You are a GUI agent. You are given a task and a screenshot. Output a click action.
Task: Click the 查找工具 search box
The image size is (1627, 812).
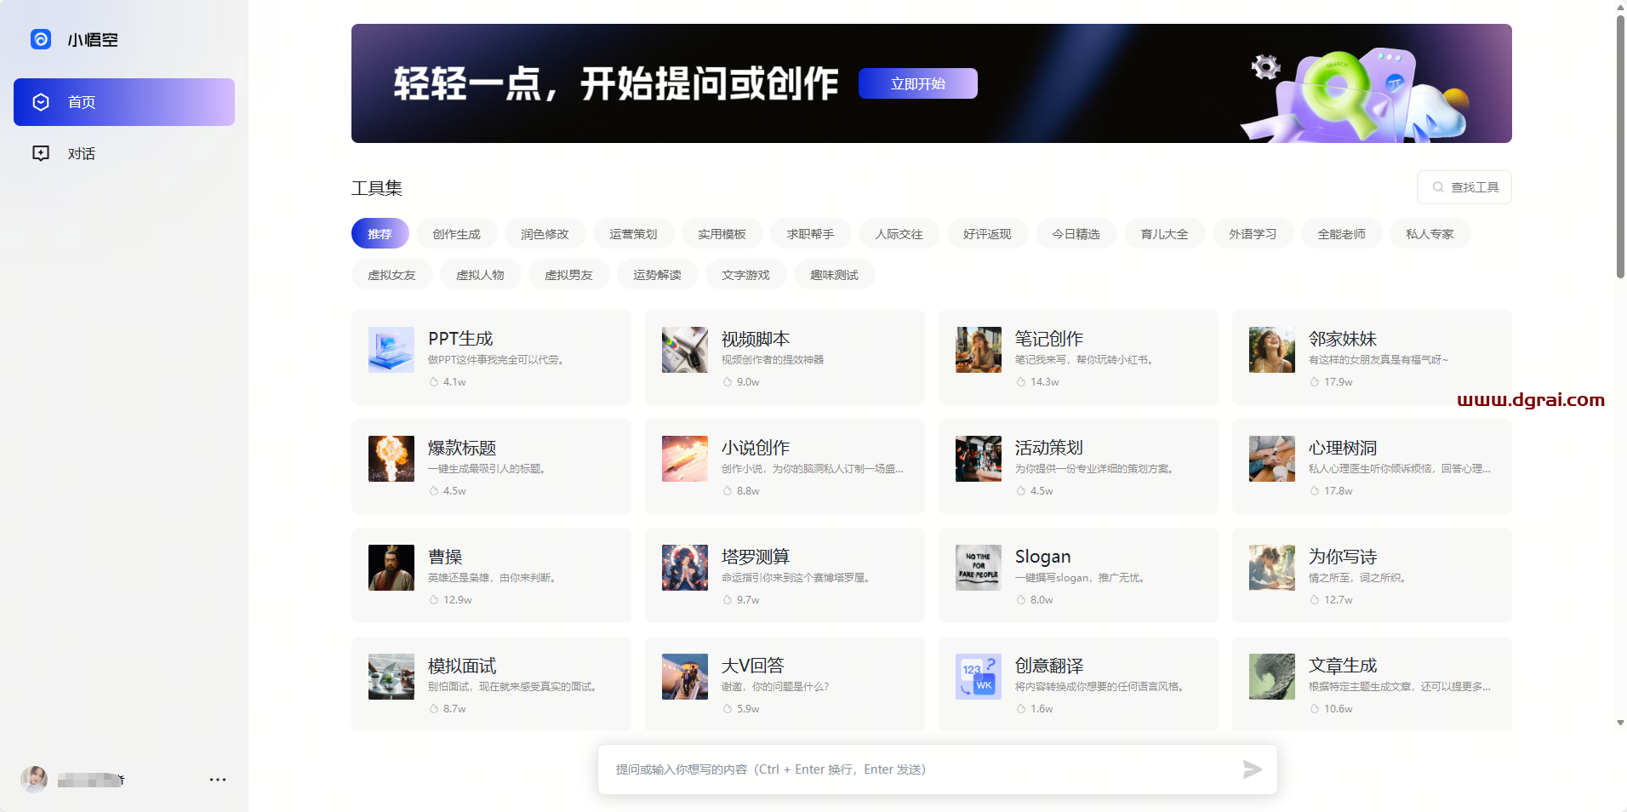1464,187
